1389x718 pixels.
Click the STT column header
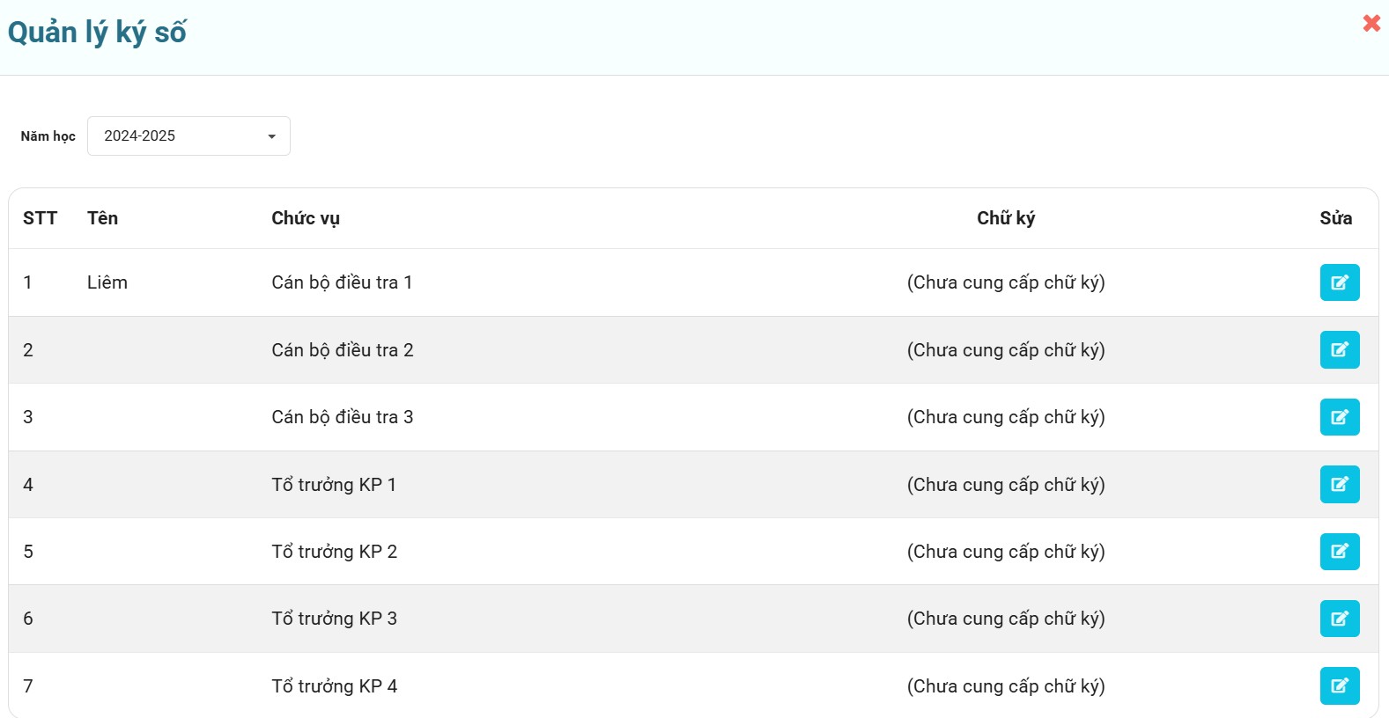coord(40,218)
